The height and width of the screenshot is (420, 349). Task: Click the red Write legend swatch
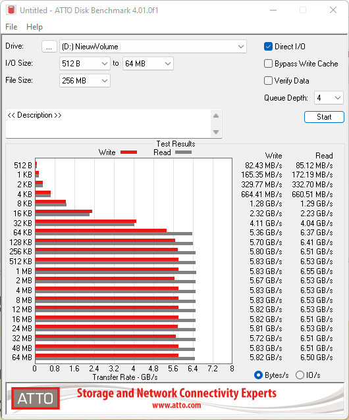point(129,152)
